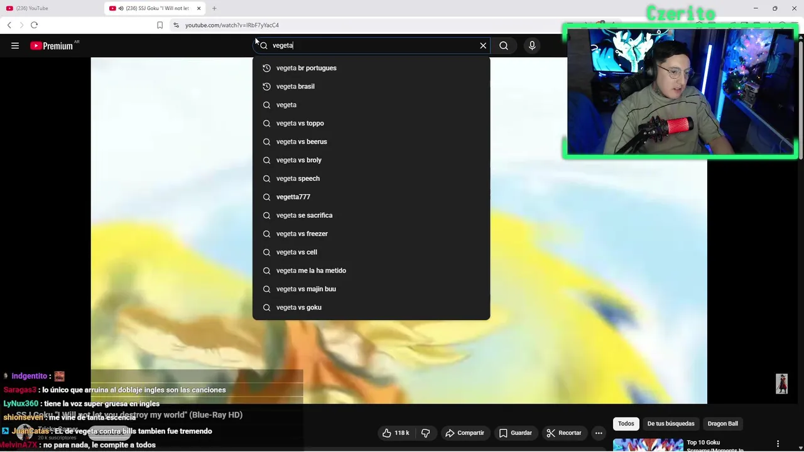Viewport: 804px width, 452px height.
Task: Pick 'vegeta vs goku' suggestion
Action: (371, 307)
